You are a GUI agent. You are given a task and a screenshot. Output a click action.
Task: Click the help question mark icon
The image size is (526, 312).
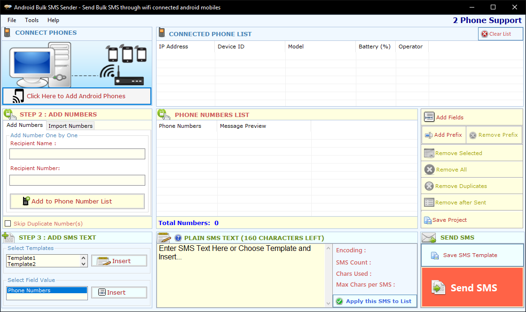(178, 238)
